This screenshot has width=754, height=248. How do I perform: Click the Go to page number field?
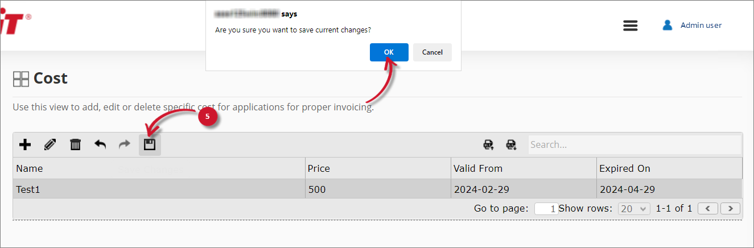pyautogui.click(x=546, y=209)
